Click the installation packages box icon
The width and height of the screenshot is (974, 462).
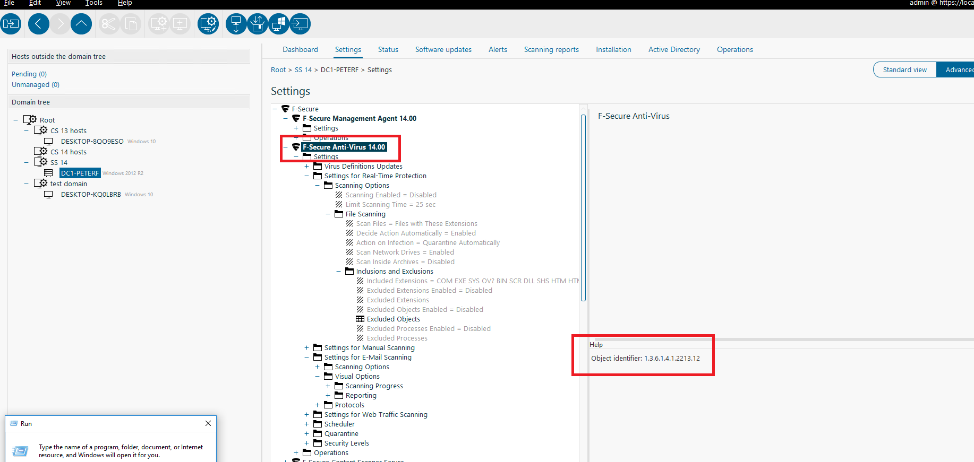(258, 24)
